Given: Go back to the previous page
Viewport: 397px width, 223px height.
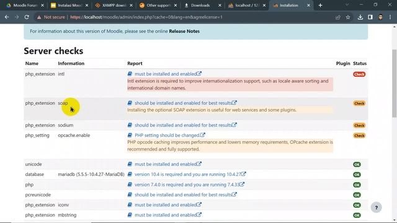Looking at the screenshot, I should [7, 17].
